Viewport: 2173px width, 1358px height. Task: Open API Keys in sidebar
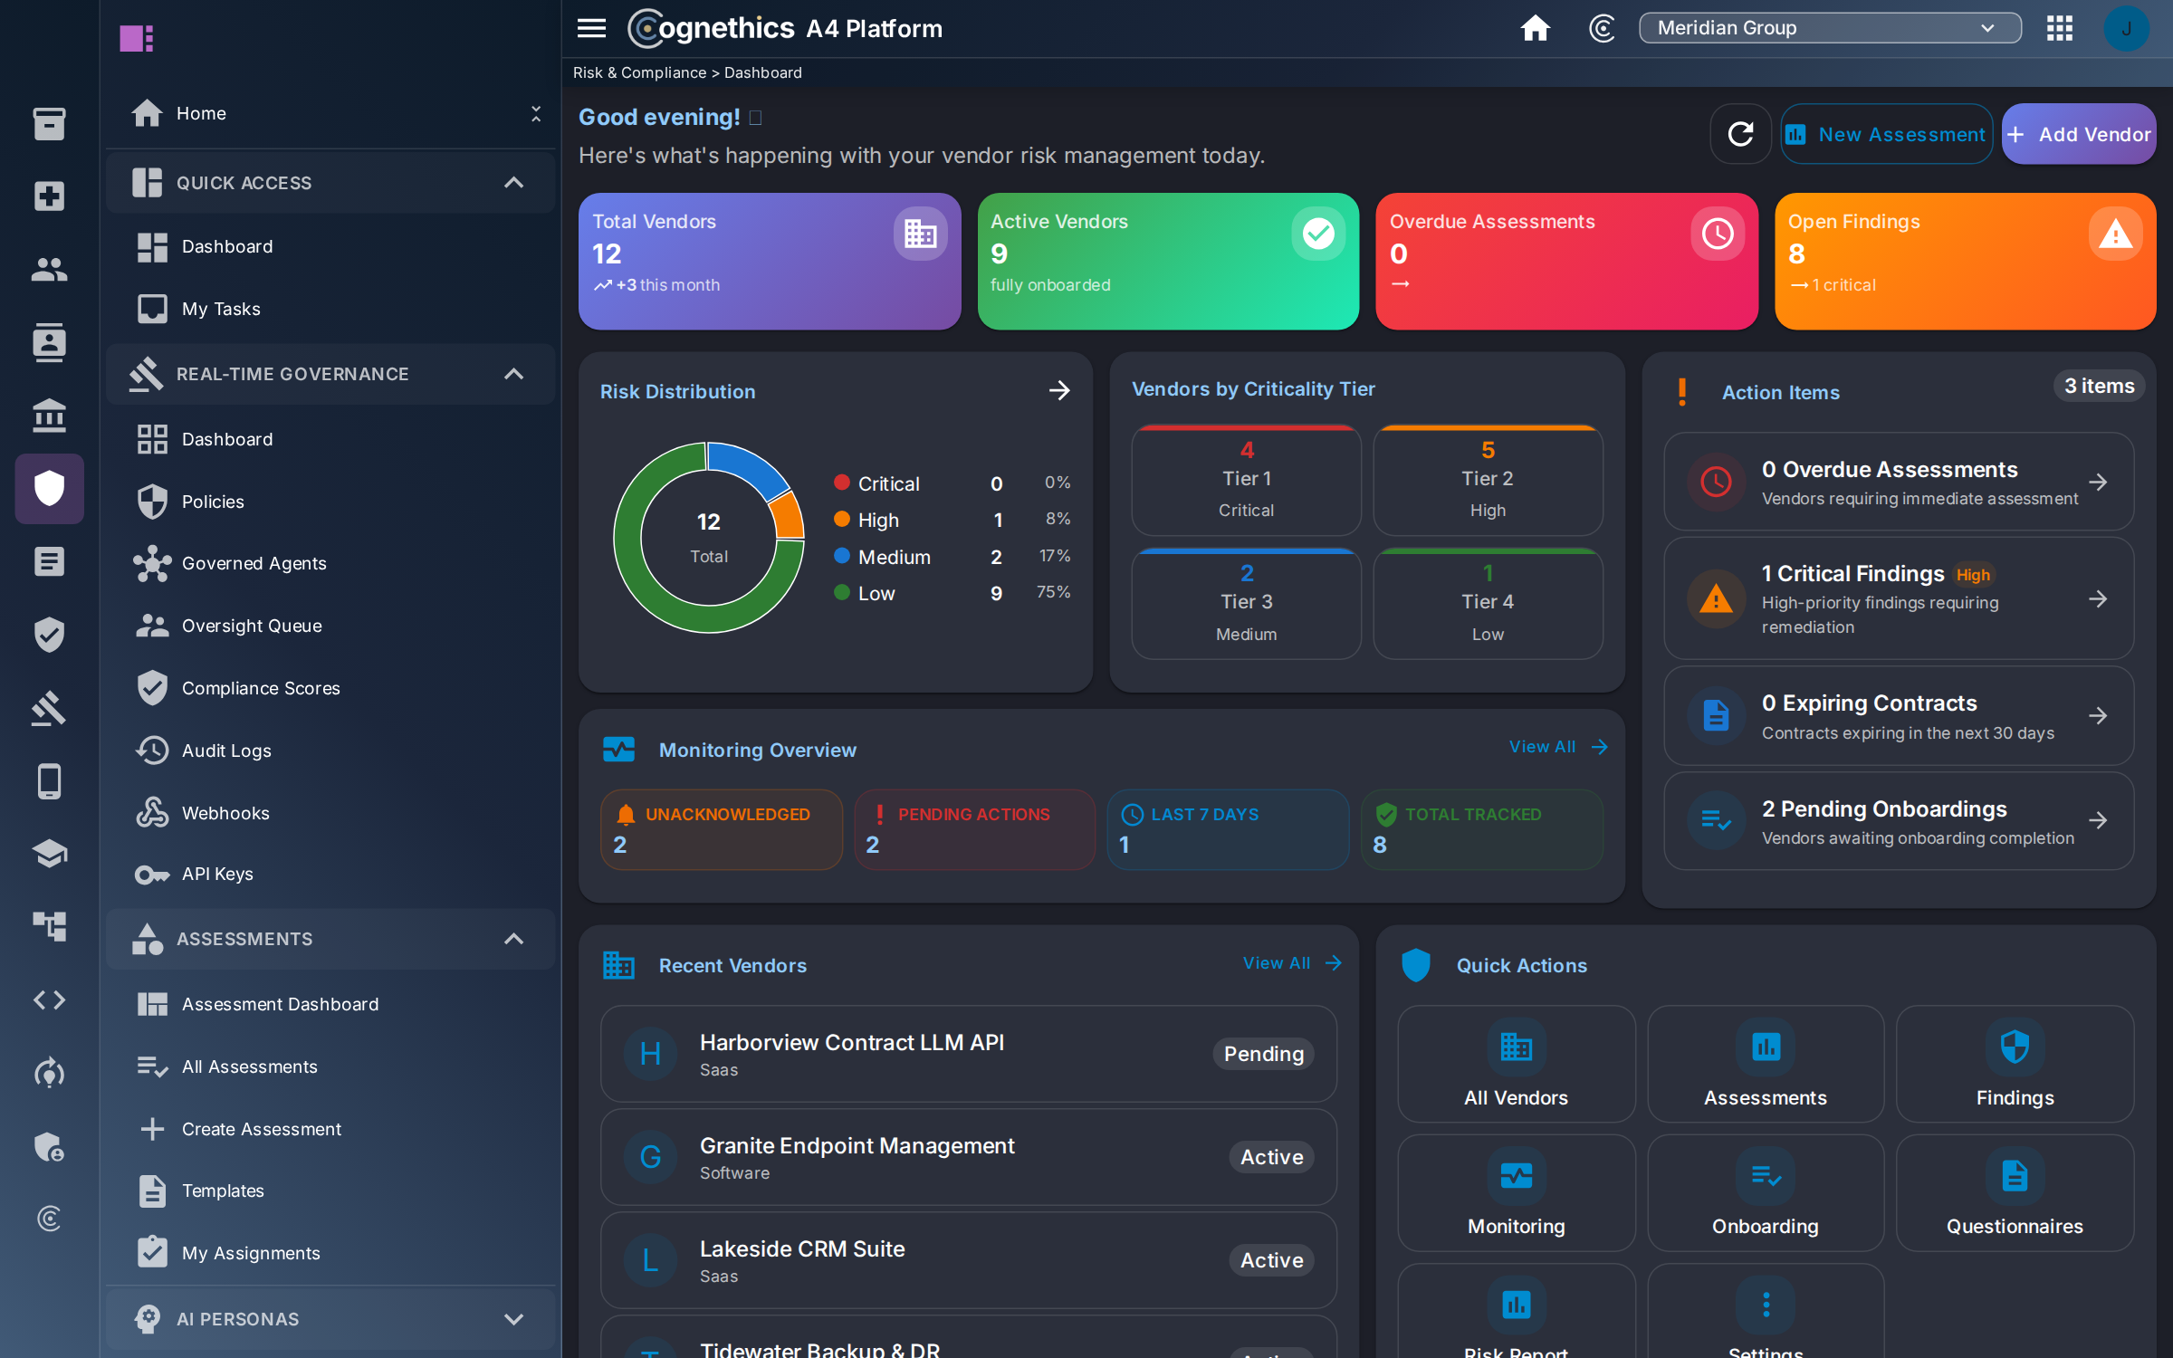tap(330, 874)
